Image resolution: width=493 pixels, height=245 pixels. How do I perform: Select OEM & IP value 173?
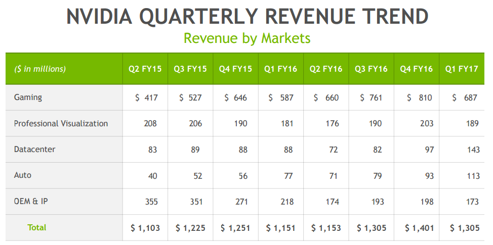pos(473,202)
